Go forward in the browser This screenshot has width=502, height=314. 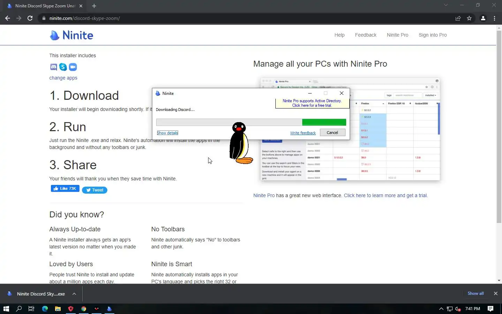(x=19, y=18)
